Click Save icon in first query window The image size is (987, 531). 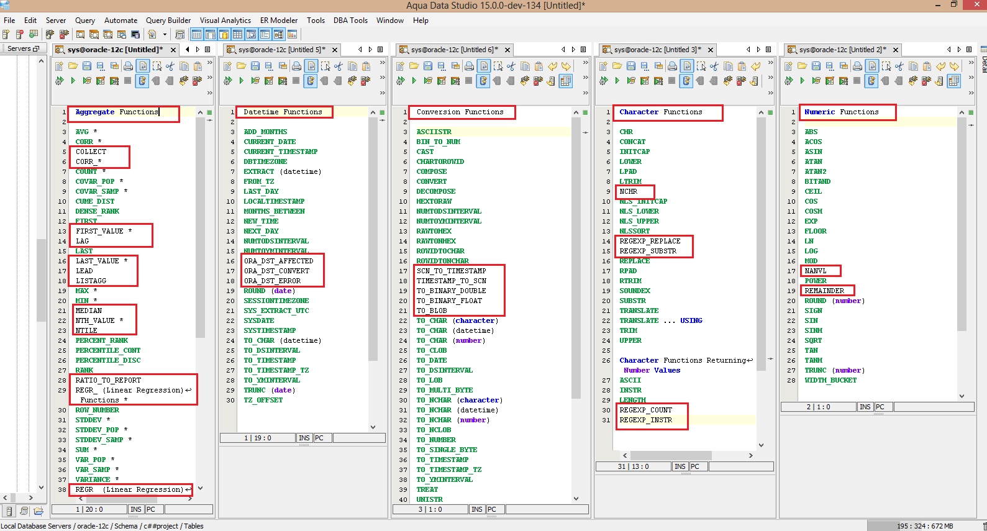coord(87,66)
